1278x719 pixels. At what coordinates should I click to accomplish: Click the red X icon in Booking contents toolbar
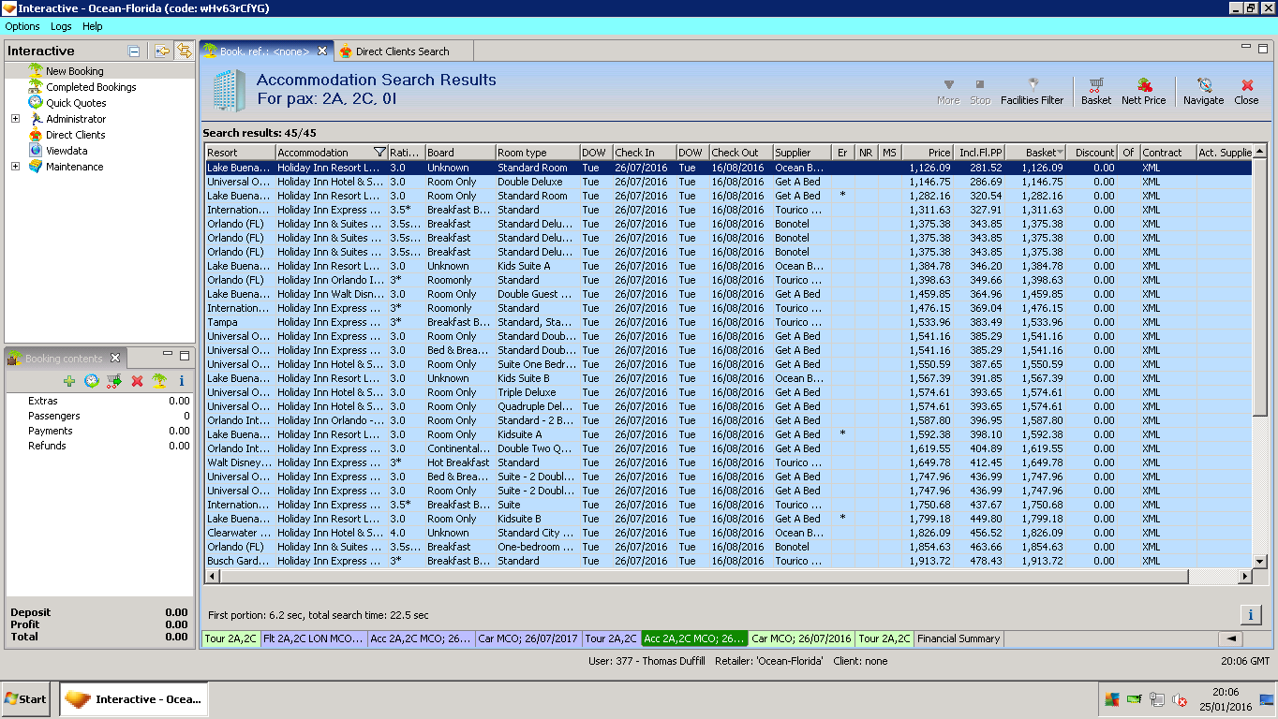137,381
